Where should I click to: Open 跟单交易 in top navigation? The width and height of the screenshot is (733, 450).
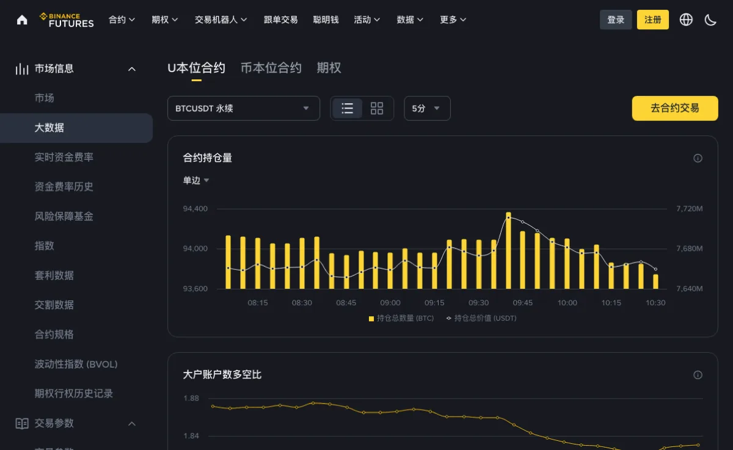tap(281, 20)
